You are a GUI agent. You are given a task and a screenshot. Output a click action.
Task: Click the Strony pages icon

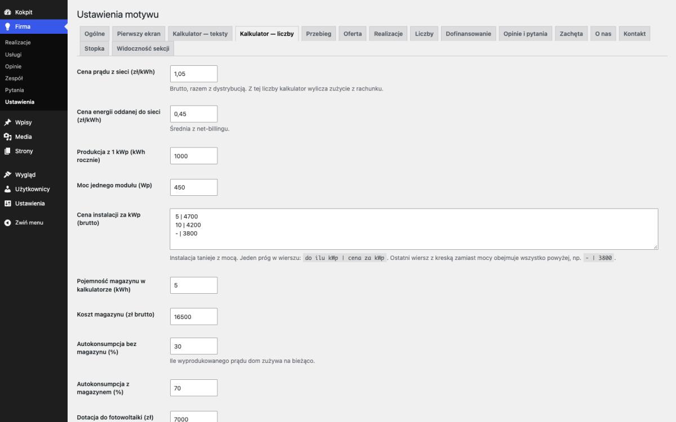[7, 151]
